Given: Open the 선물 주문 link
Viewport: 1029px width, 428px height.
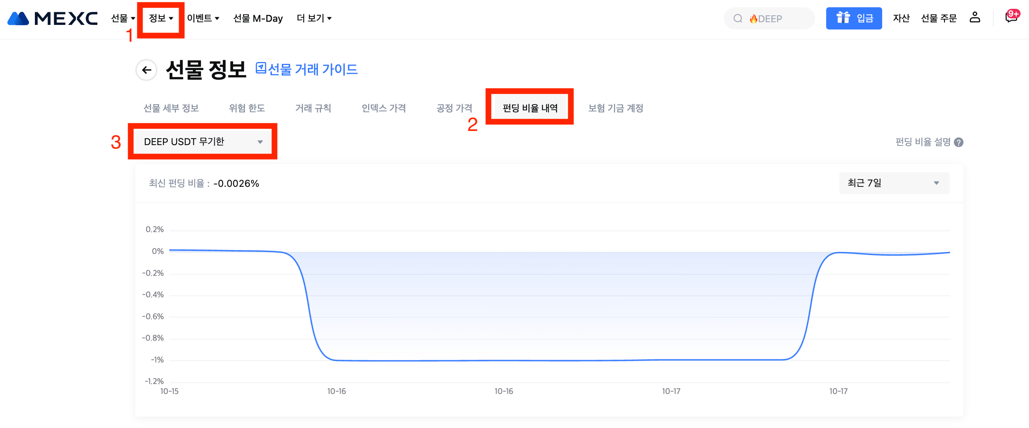Looking at the screenshot, I should click(x=938, y=18).
